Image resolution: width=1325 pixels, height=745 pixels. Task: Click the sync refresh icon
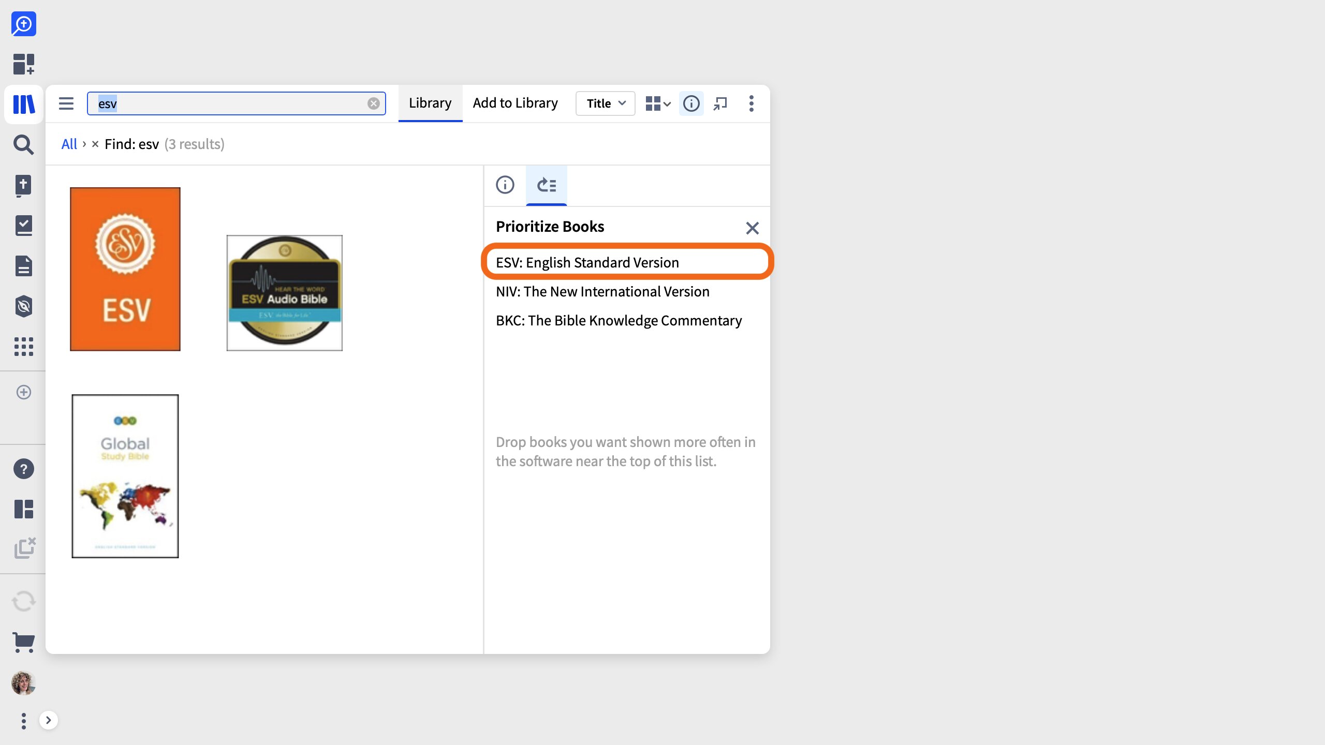(24, 601)
